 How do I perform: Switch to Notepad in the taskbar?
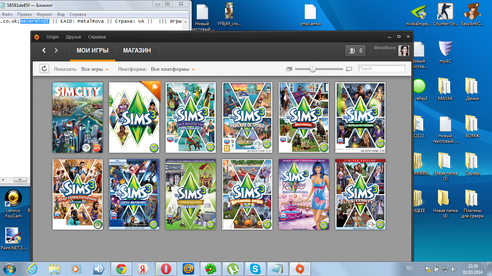[277, 269]
